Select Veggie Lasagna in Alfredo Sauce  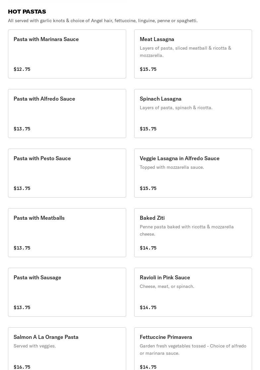tap(193, 173)
